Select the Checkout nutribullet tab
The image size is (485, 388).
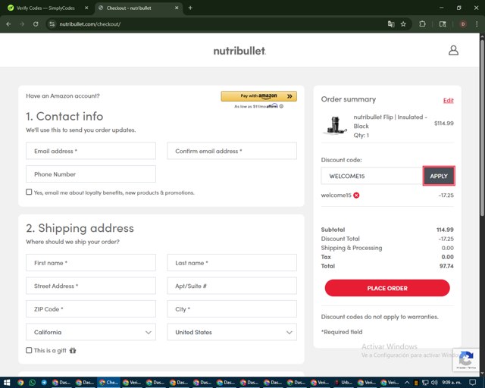(x=139, y=8)
